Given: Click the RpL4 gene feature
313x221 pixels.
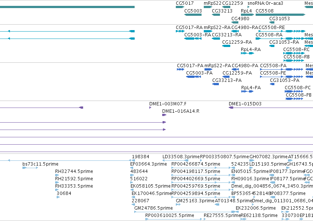Looking at the screenshot, I should [247, 15].
